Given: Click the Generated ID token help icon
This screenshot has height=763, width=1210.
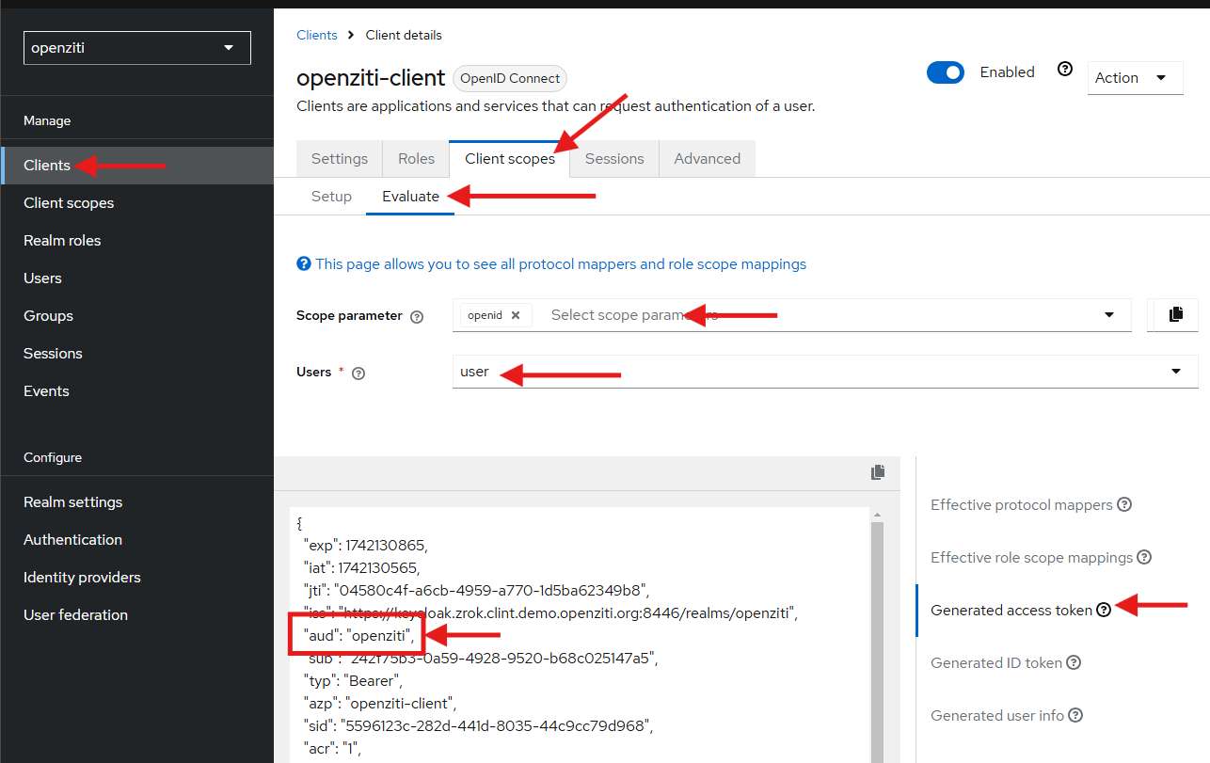Looking at the screenshot, I should pos(1073,662).
